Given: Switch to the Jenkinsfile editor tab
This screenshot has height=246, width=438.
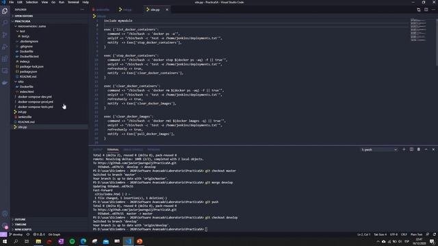Looking at the screenshot, I should pos(102,10).
